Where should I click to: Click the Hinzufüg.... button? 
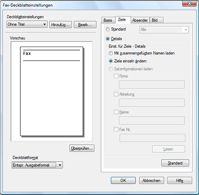pos(60,25)
